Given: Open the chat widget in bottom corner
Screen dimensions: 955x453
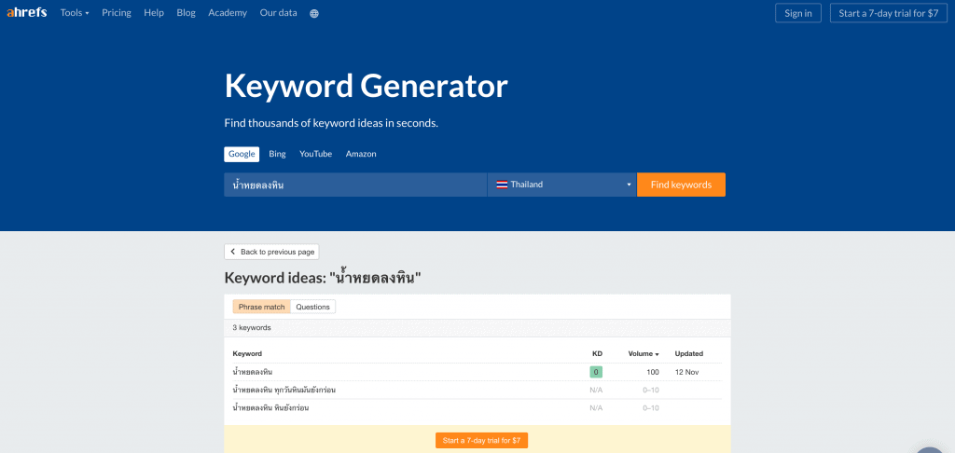Looking at the screenshot, I should (x=930, y=448).
